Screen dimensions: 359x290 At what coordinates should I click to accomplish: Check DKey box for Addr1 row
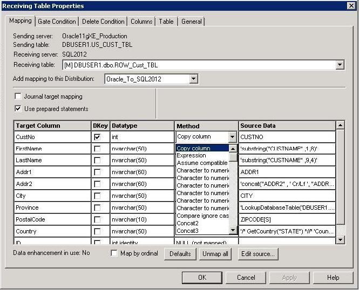click(x=97, y=172)
